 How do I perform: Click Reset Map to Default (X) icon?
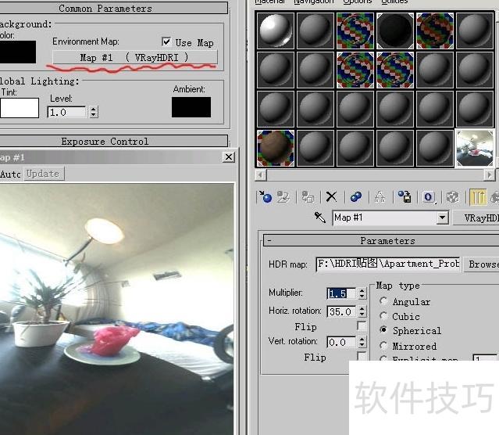pos(332,197)
